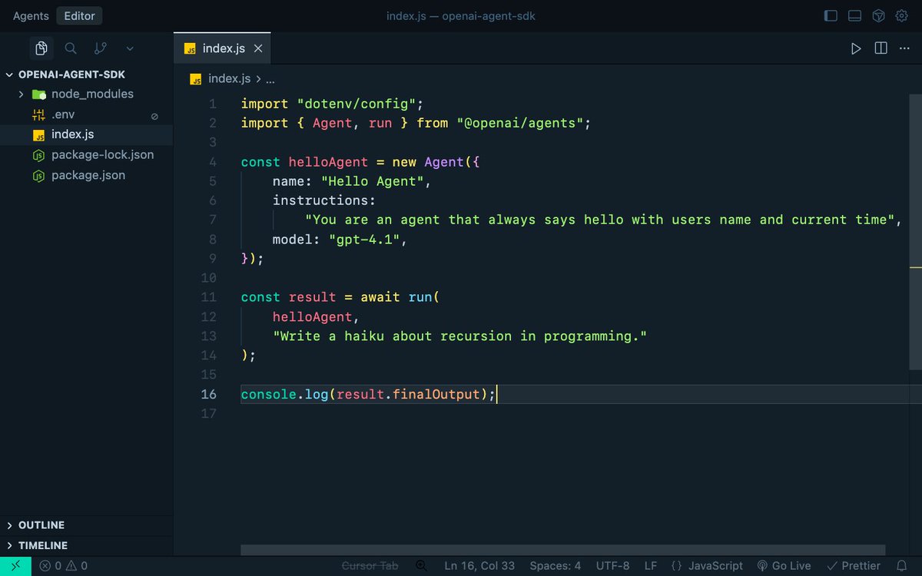Toggle Prettier formatter in the status bar

[854, 565]
